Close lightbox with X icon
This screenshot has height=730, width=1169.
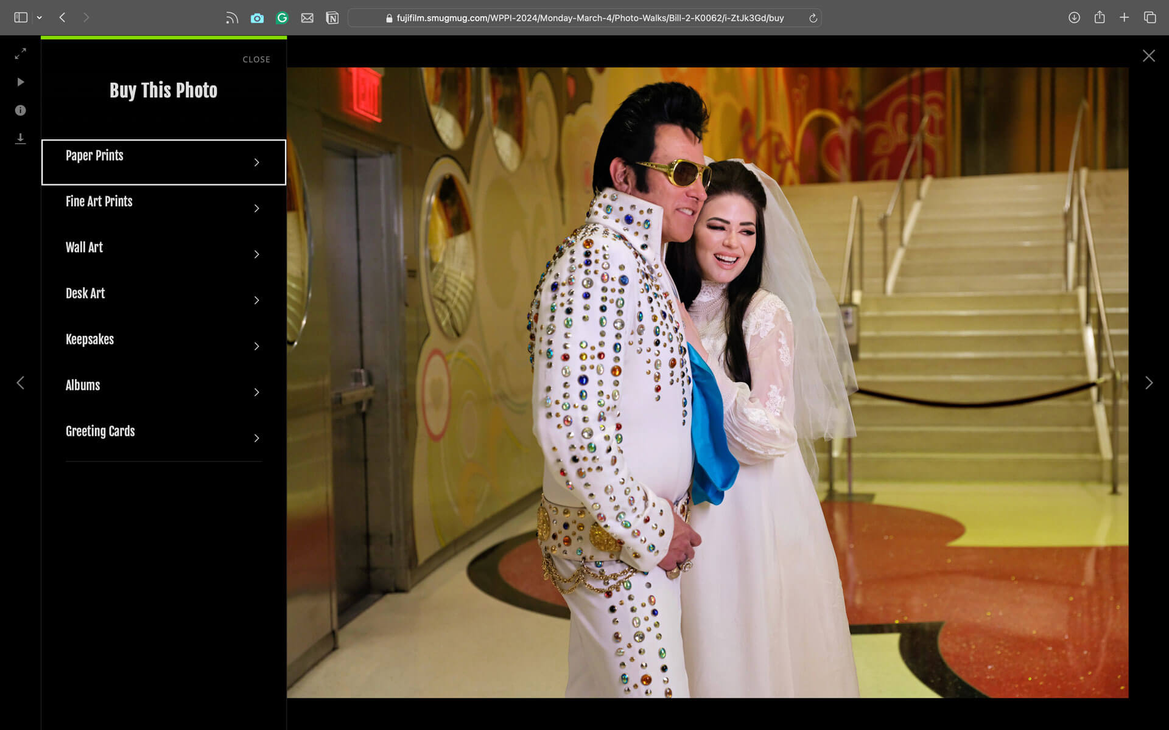pyautogui.click(x=1148, y=56)
